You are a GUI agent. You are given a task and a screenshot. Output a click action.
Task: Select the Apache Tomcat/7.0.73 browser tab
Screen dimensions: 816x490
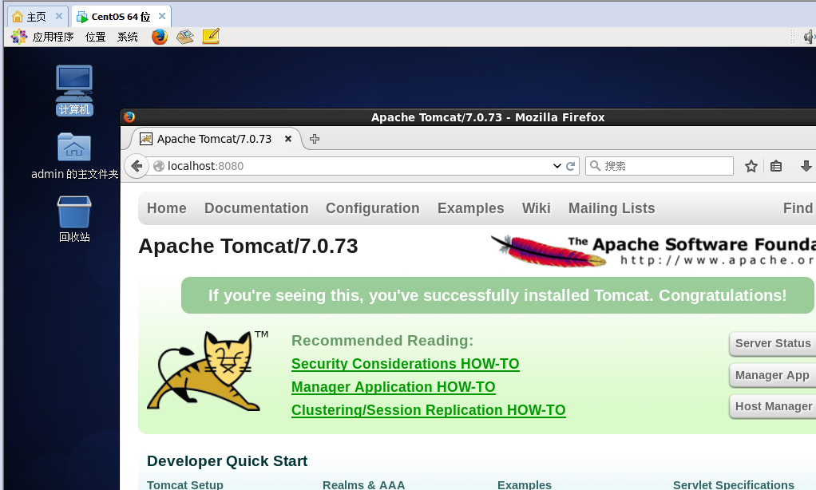(x=214, y=139)
